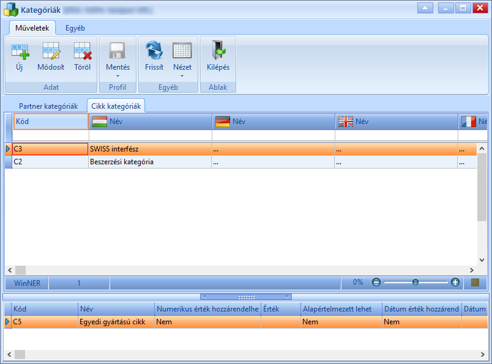Click the Módosít edit icon
The width and height of the screenshot is (492, 364).
pos(51,51)
